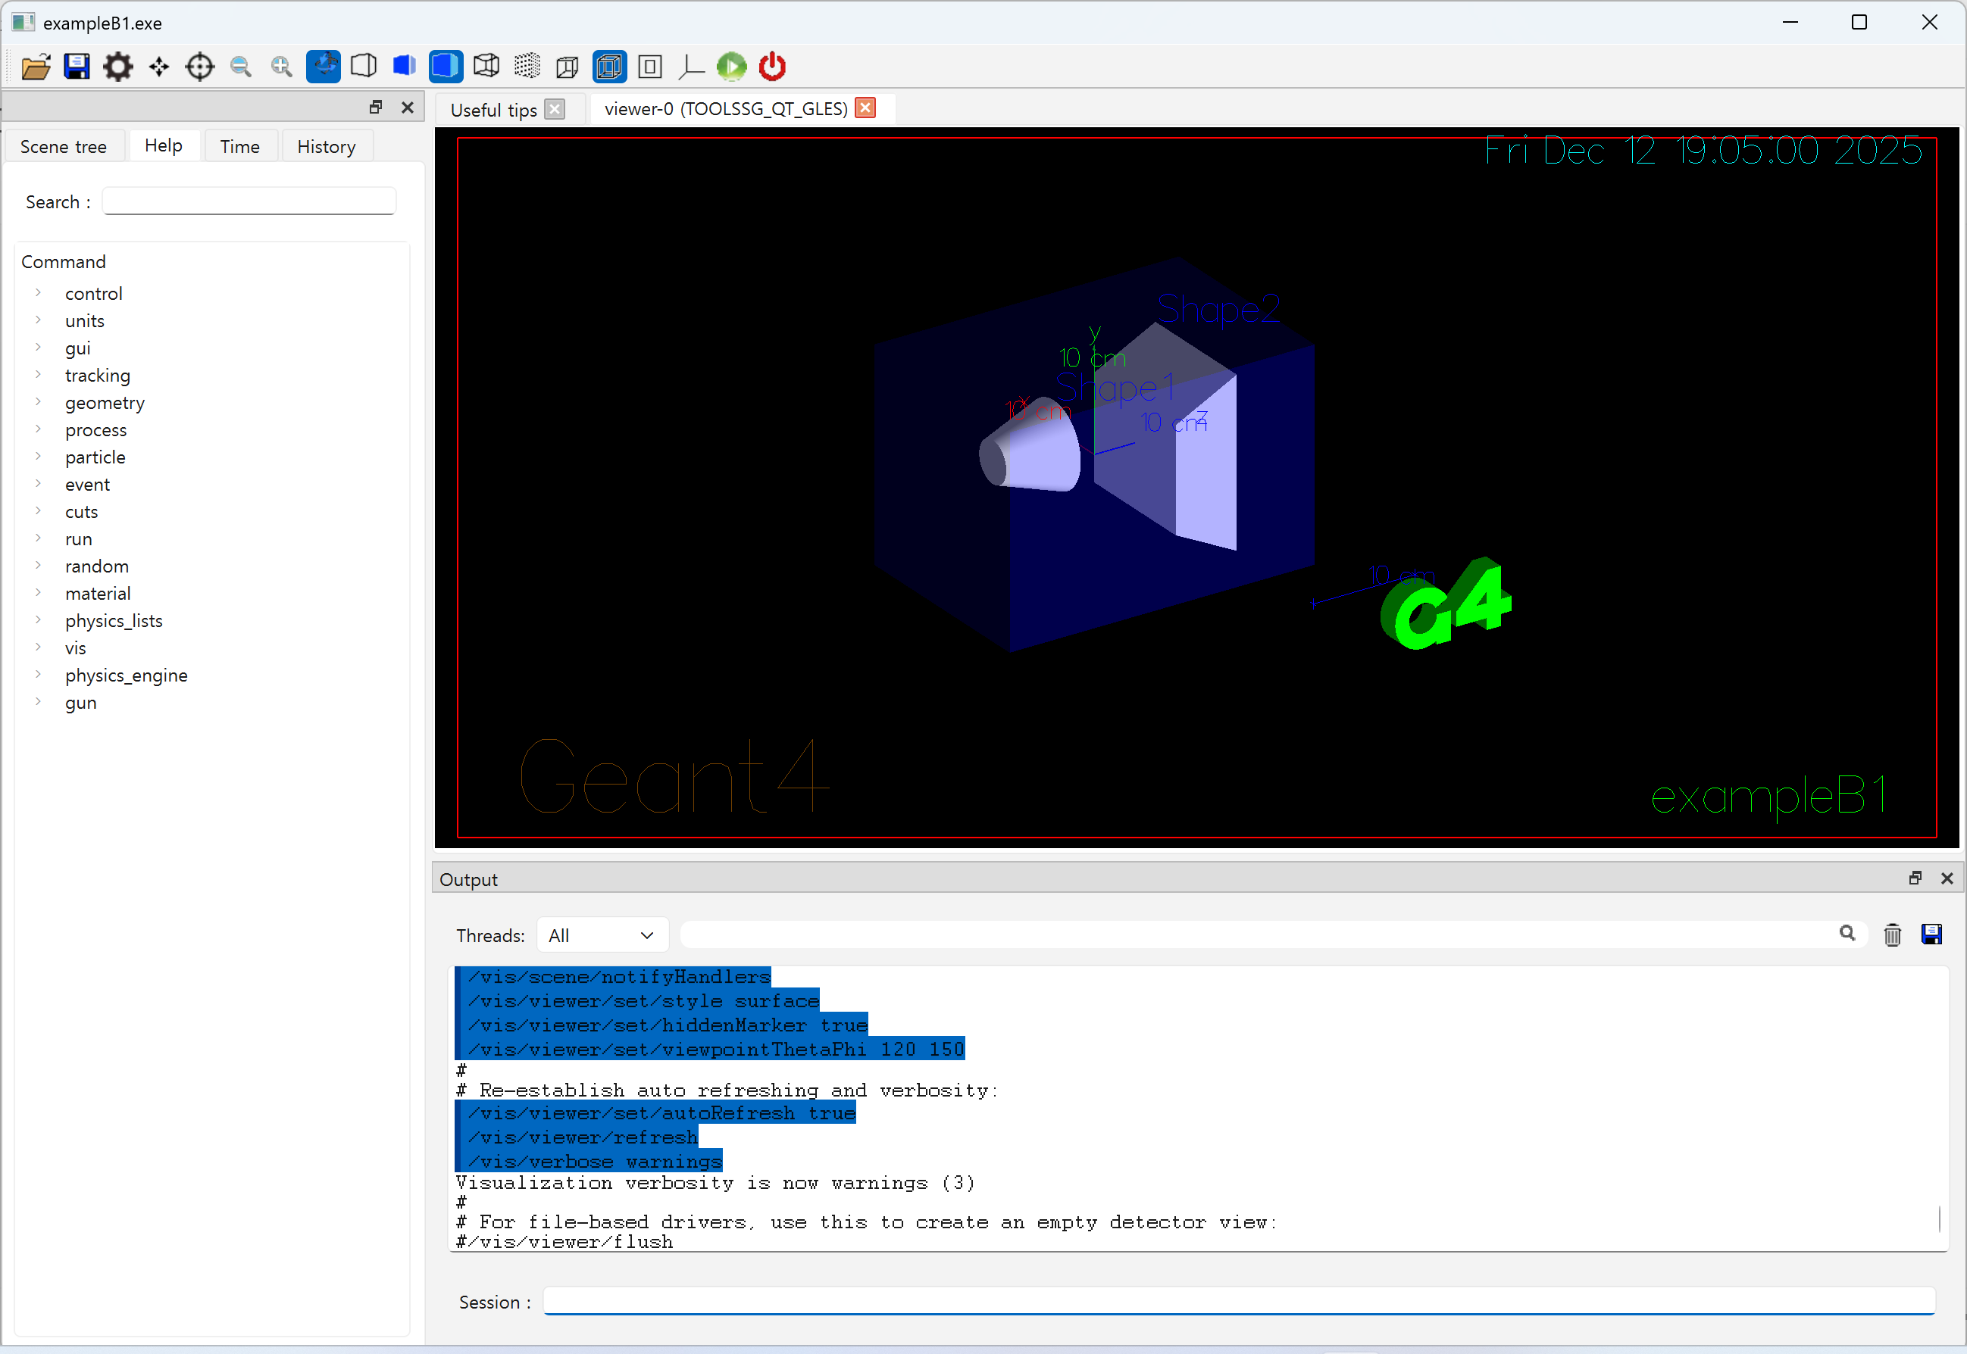The width and height of the screenshot is (1967, 1354).
Task: Click the zoom out magnifier icon
Action: click(x=241, y=66)
